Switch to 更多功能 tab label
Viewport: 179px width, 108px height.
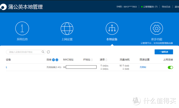point(157,39)
